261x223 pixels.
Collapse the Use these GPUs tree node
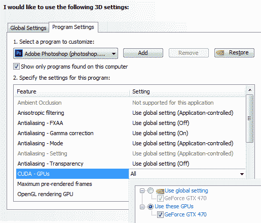tap(142, 207)
